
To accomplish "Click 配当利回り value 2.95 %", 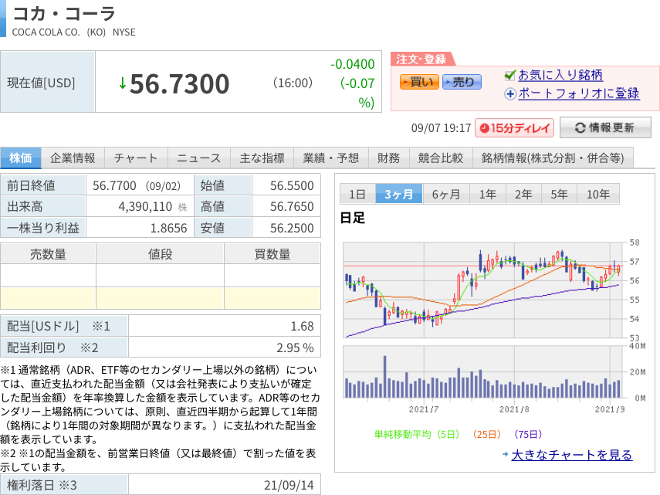I will click(x=295, y=348).
